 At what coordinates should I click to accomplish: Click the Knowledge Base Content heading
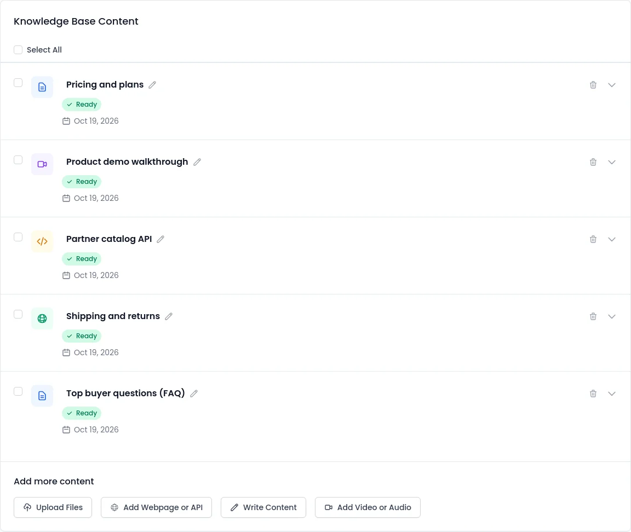click(76, 21)
